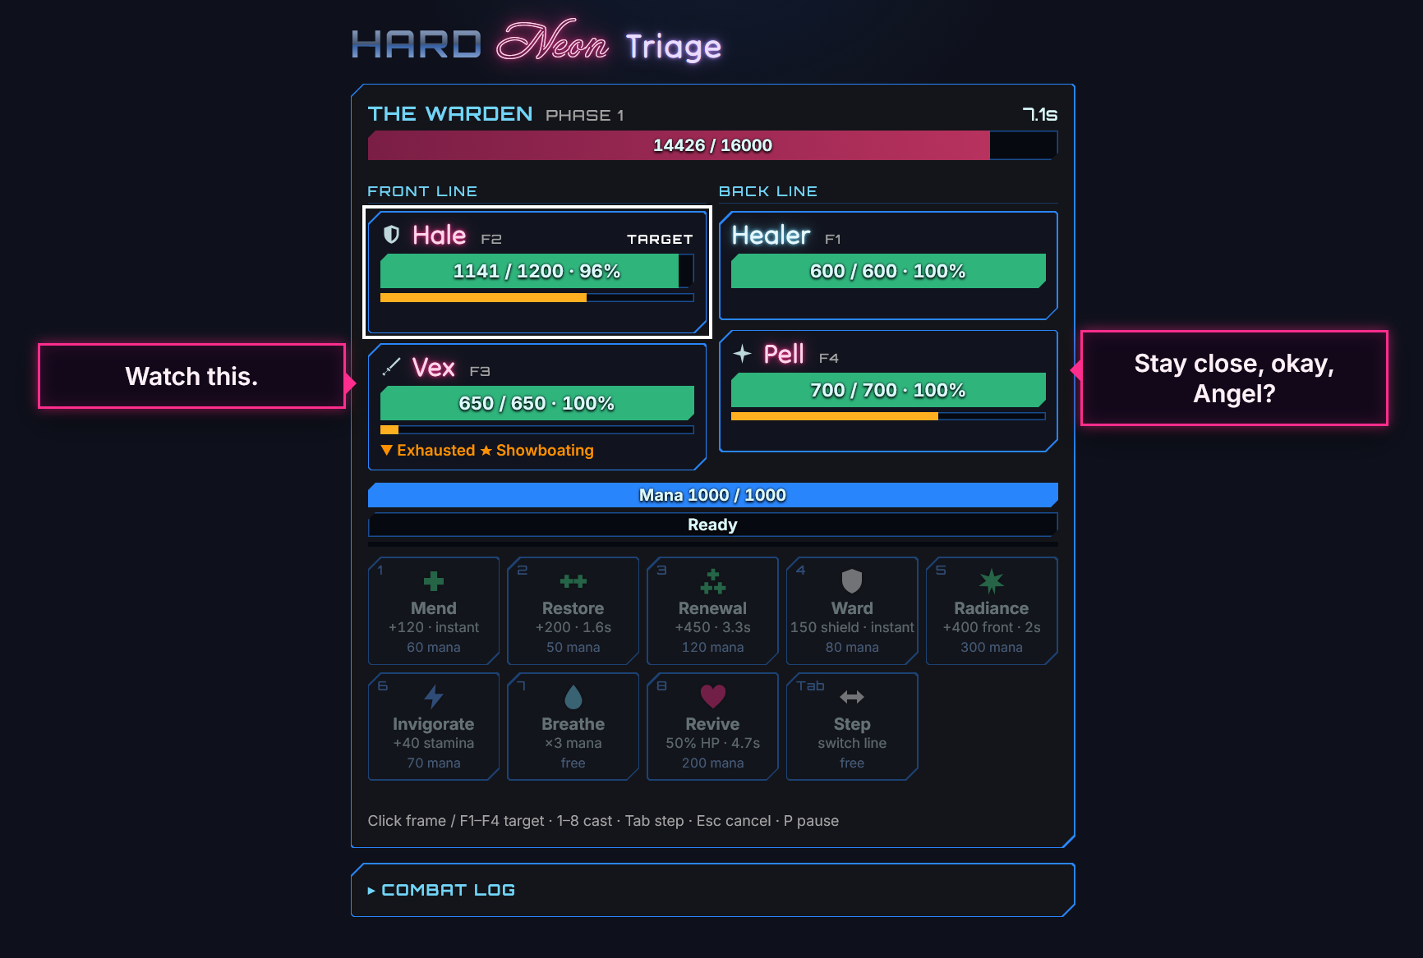Click the Breathe water drop icon

pyautogui.click(x=573, y=697)
